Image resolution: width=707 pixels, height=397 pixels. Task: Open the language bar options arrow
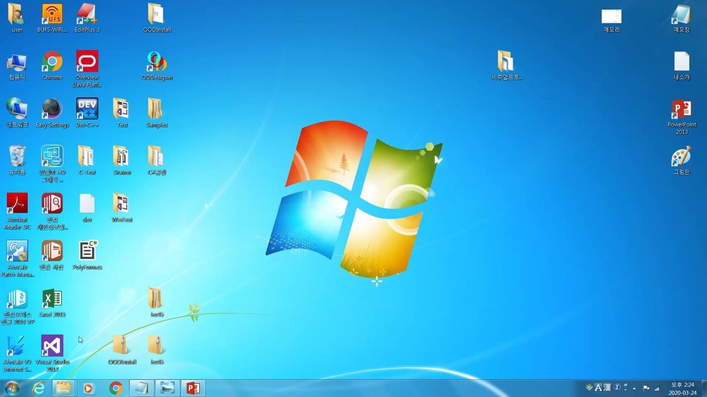click(626, 390)
